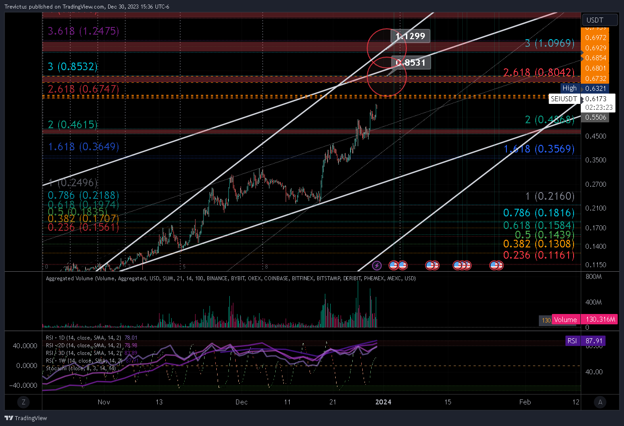The height and width of the screenshot is (426, 624).
Task: Click the 3 (0.8532) Fibonacci label
Action: coord(73,67)
